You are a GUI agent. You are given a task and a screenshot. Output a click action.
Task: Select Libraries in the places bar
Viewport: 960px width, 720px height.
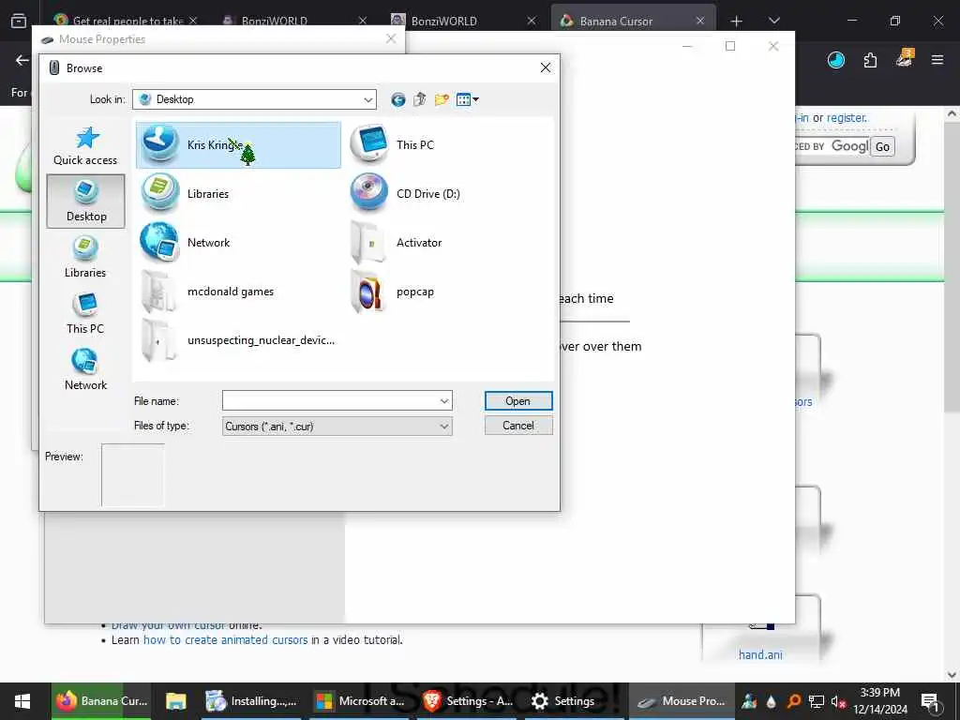point(85,257)
